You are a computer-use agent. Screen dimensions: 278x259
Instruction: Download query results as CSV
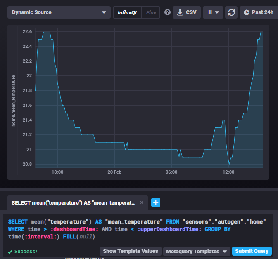point(187,12)
